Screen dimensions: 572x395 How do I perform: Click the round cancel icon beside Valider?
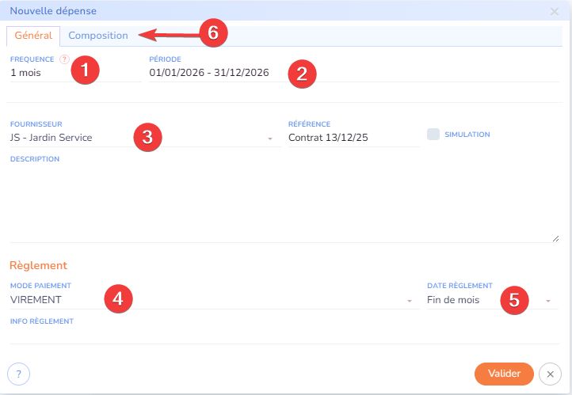(550, 374)
